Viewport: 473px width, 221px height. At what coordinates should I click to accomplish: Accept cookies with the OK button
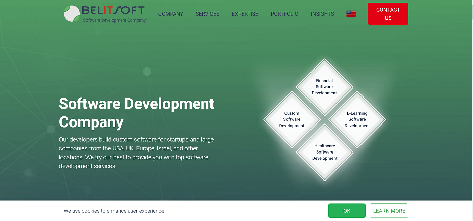(x=347, y=211)
